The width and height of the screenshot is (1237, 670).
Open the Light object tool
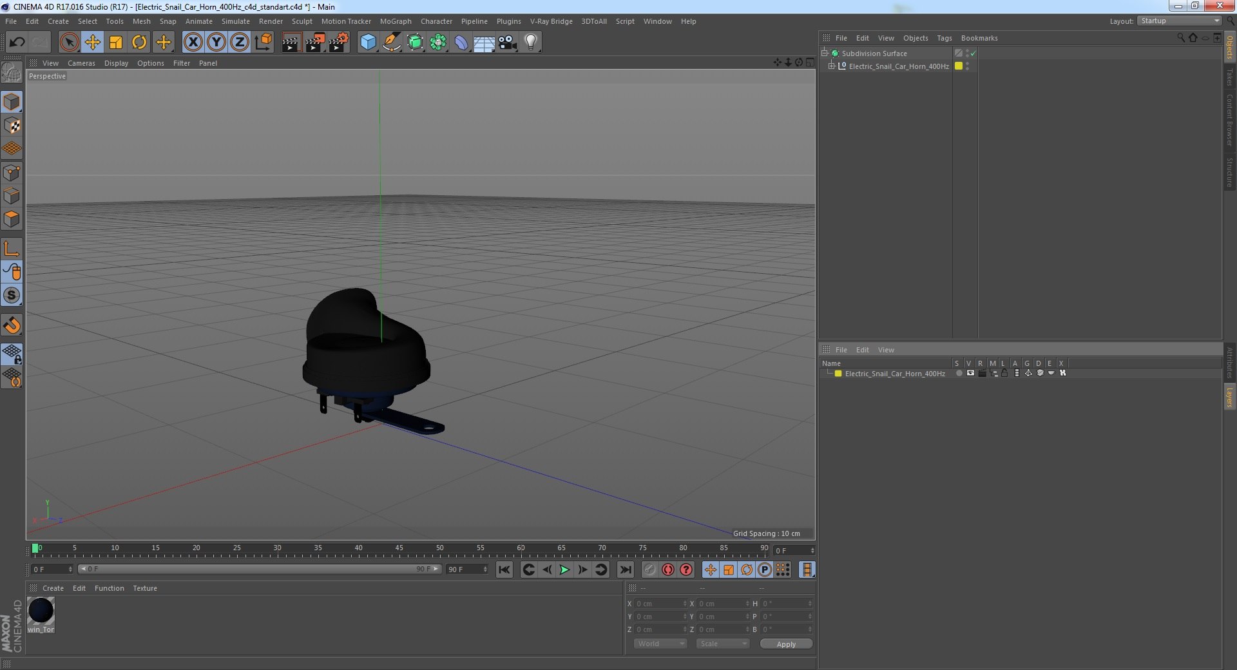[530, 43]
